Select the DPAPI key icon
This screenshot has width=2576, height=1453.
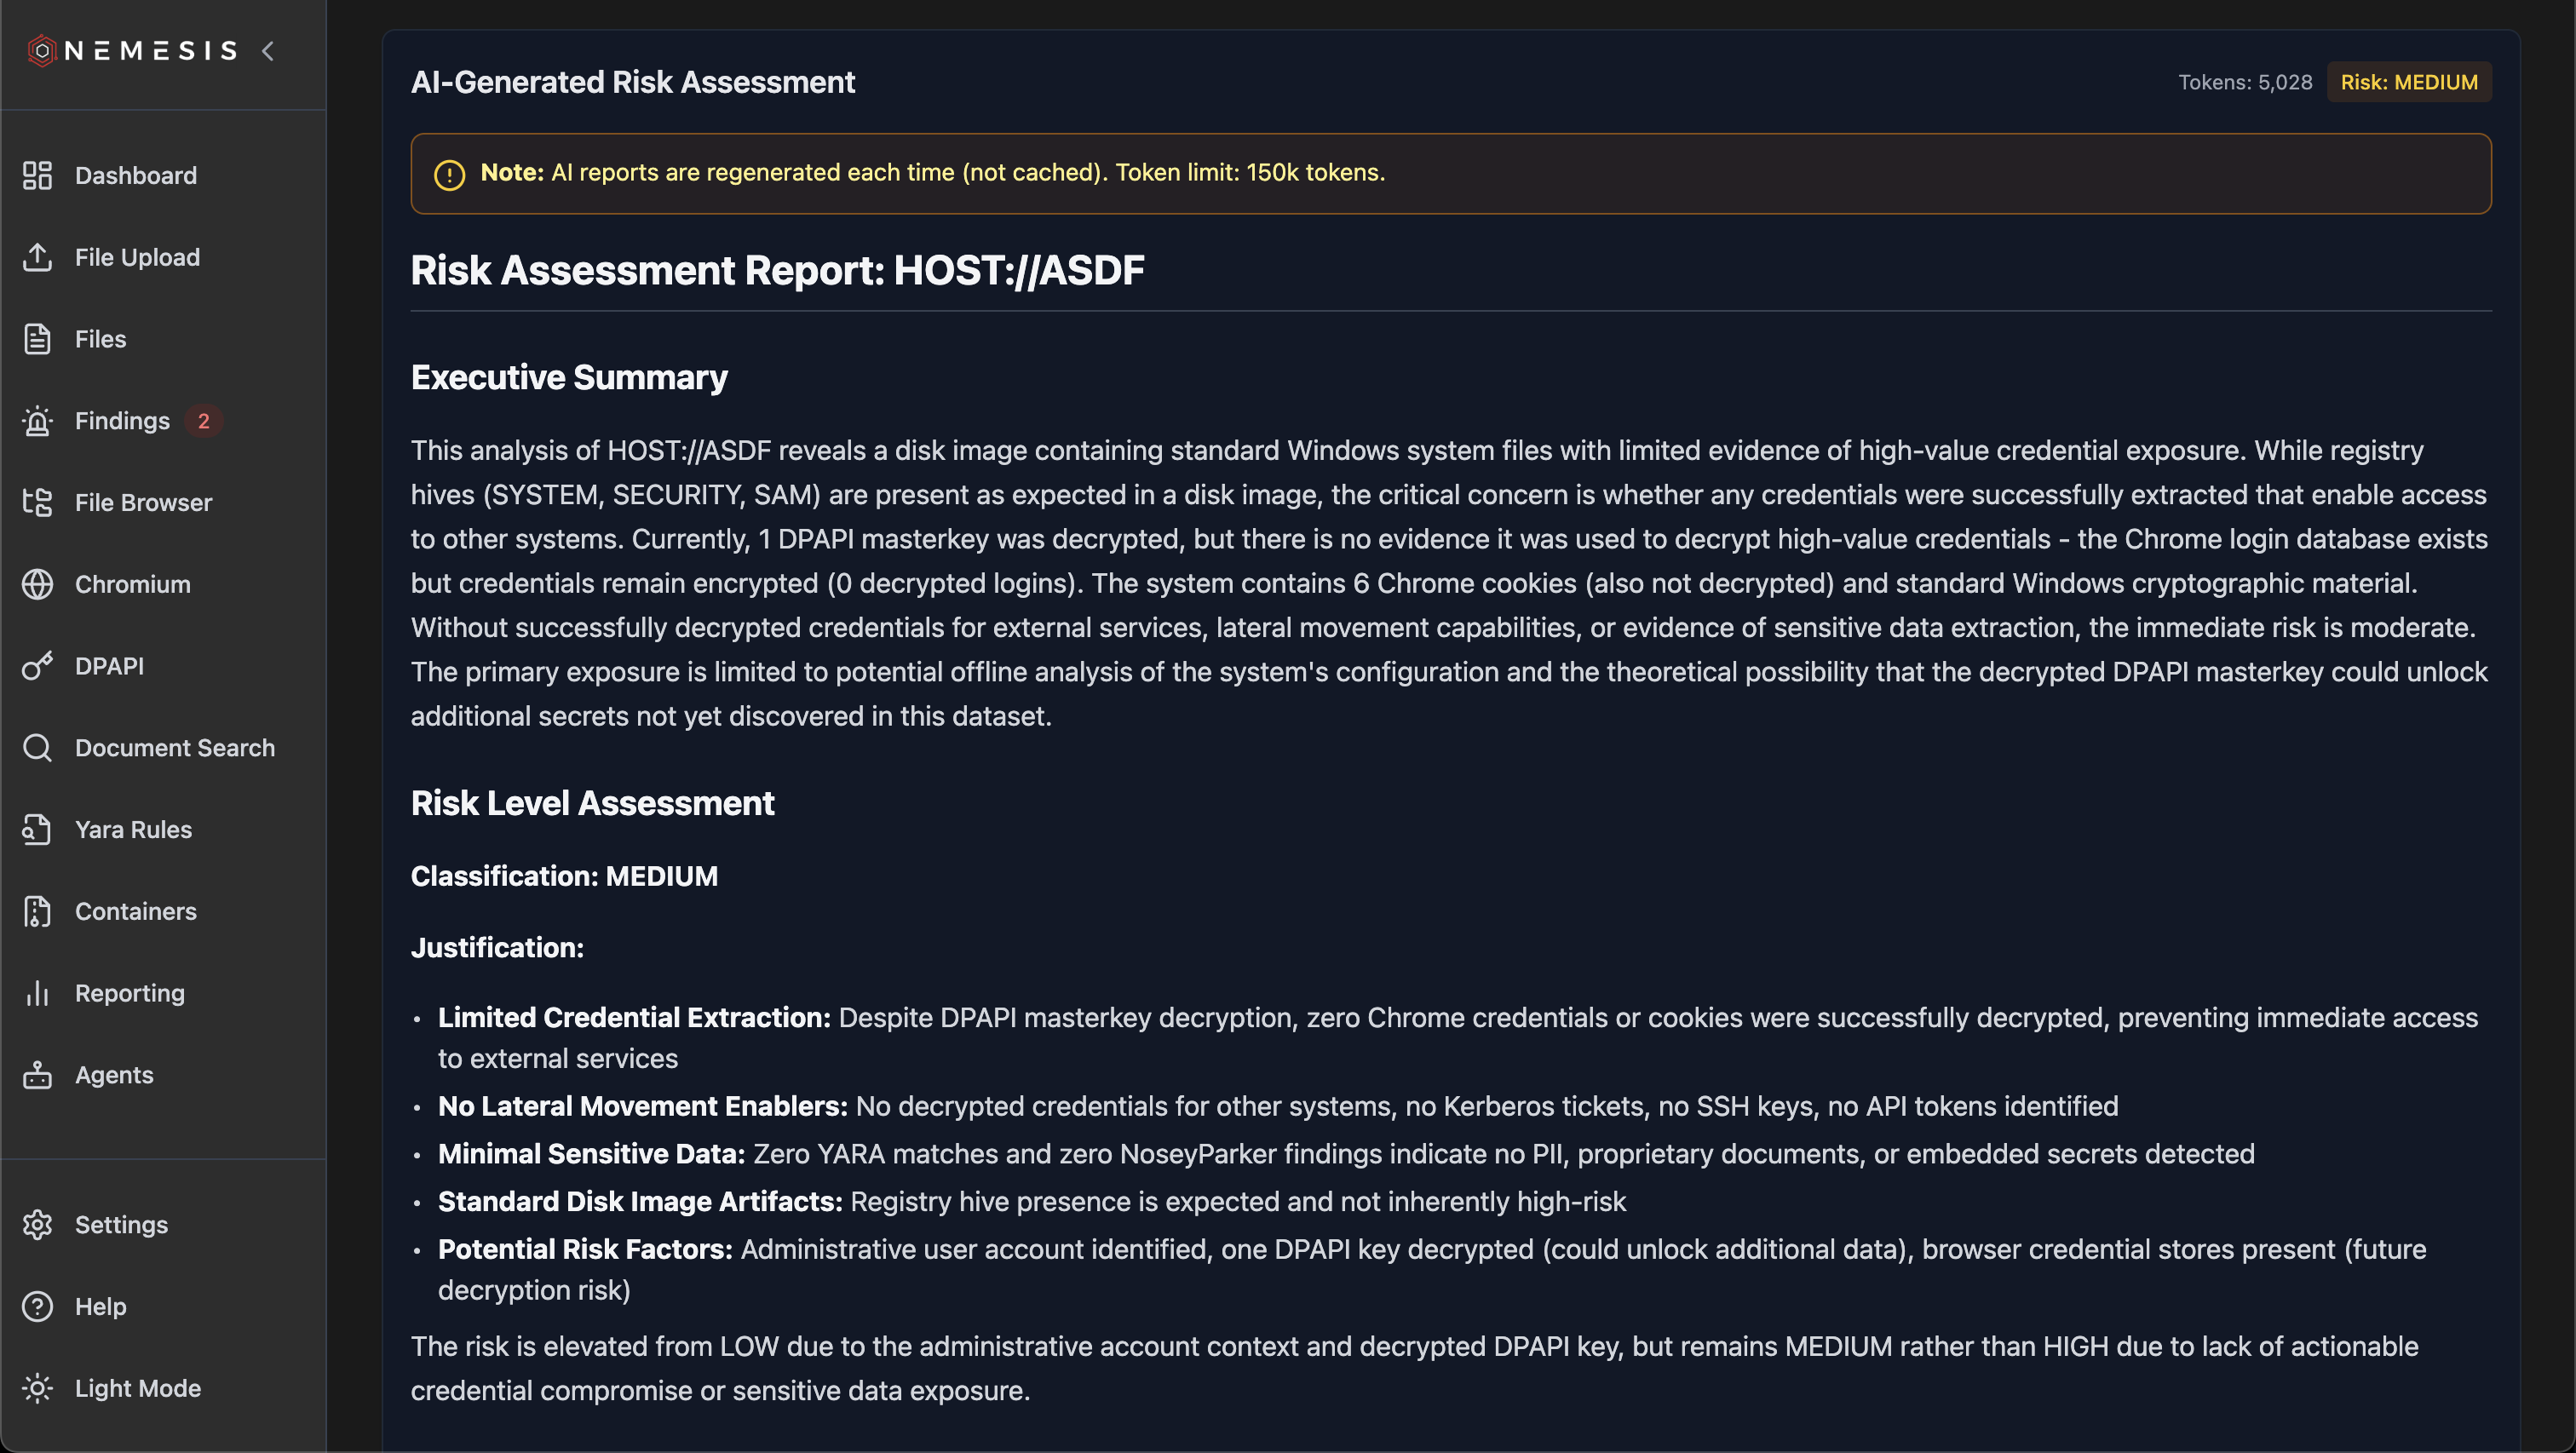(x=37, y=666)
